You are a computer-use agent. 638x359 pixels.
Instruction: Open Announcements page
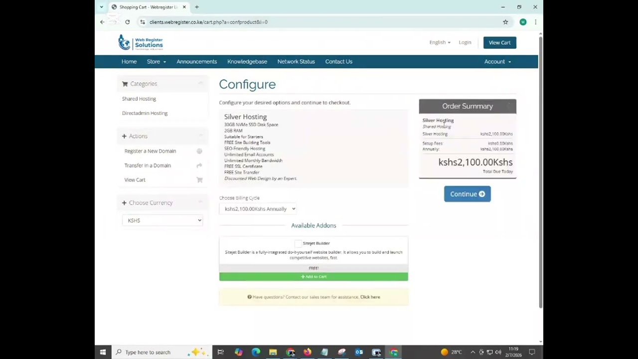(196, 61)
